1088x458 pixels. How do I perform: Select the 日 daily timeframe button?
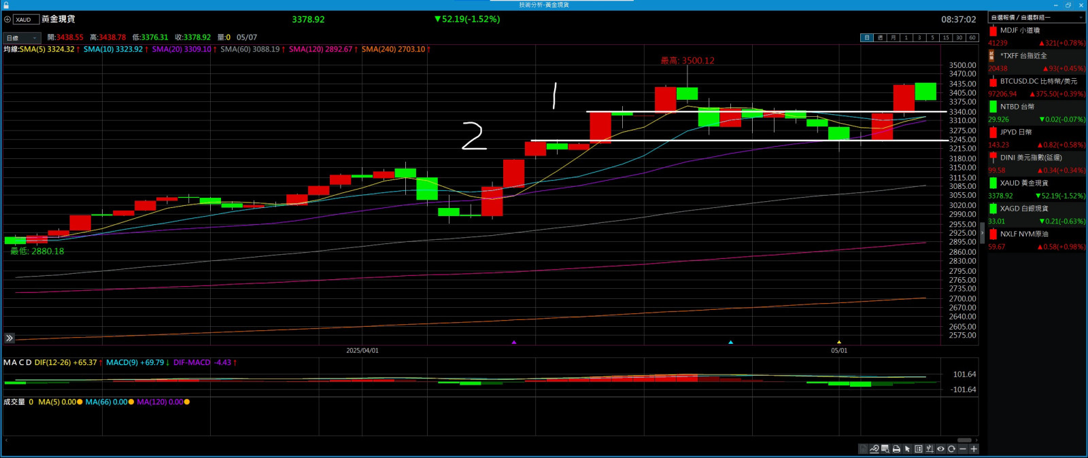pyautogui.click(x=867, y=38)
